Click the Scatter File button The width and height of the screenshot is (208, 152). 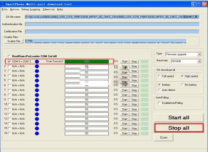point(13,41)
